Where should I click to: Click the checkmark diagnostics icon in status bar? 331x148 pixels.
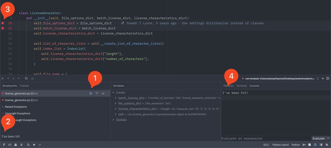click(40, 145)
